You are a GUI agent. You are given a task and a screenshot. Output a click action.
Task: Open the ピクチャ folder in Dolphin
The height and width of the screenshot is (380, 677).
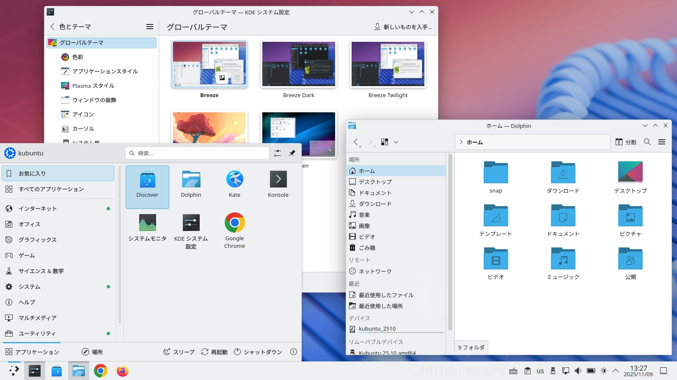click(x=630, y=220)
